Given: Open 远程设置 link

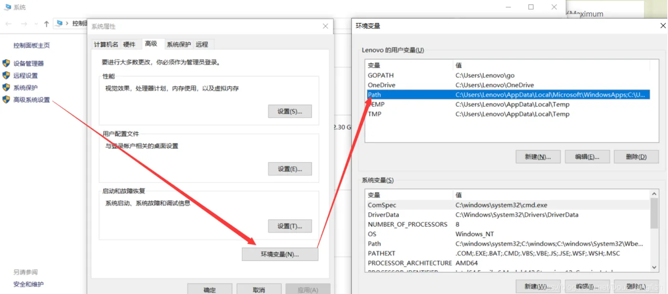Looking at the screenshot, I should pos(25,76).
